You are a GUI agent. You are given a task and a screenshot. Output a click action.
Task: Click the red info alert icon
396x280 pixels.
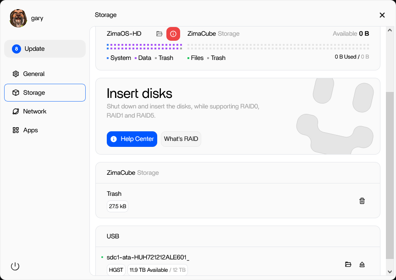click(x=173, y=33)
